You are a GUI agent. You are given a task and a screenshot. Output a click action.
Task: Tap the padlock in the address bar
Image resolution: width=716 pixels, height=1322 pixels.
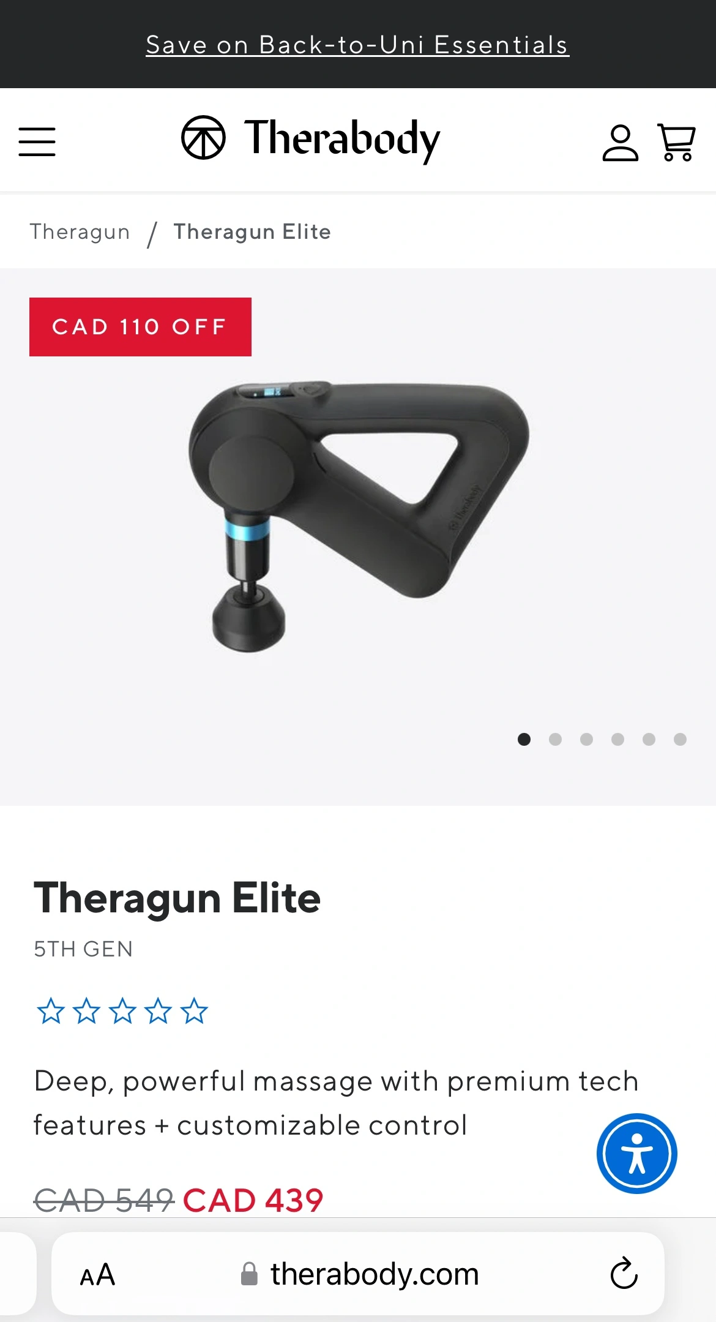point(249,1274)
